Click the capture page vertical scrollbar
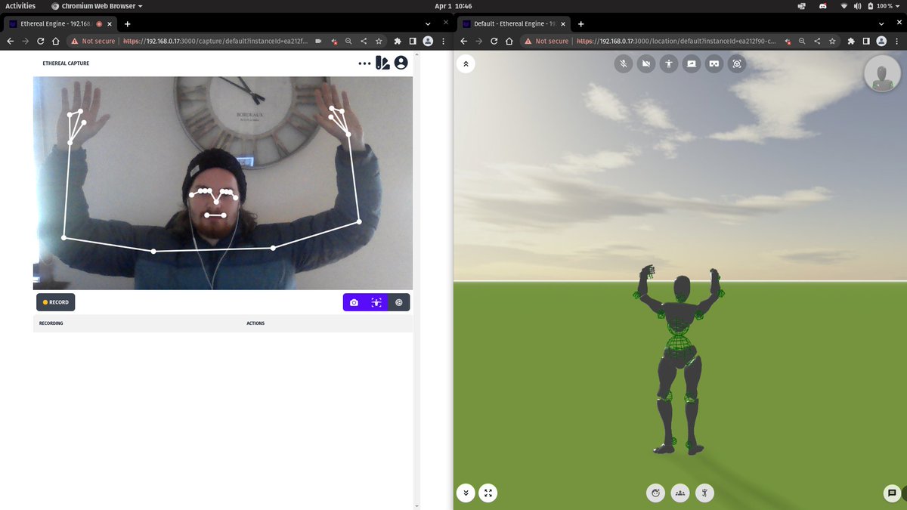This screenshot has height=510, width=907. point(416,280)
